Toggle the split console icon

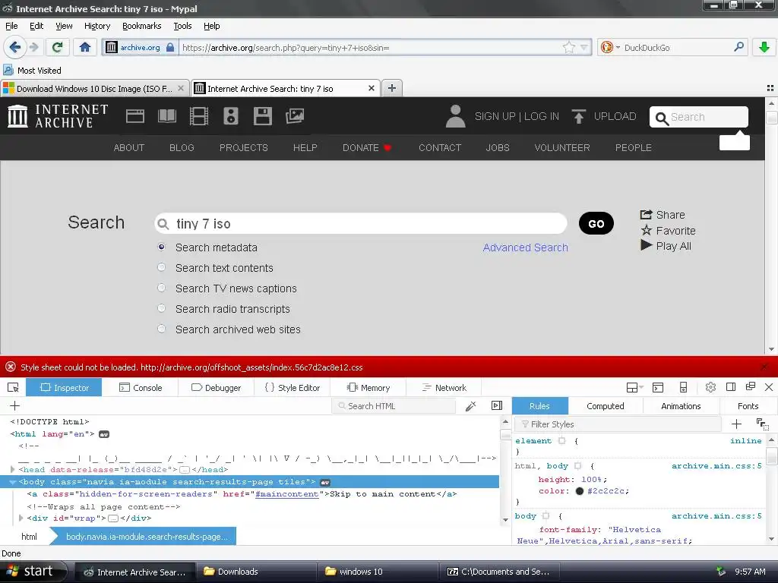(658, 388)
